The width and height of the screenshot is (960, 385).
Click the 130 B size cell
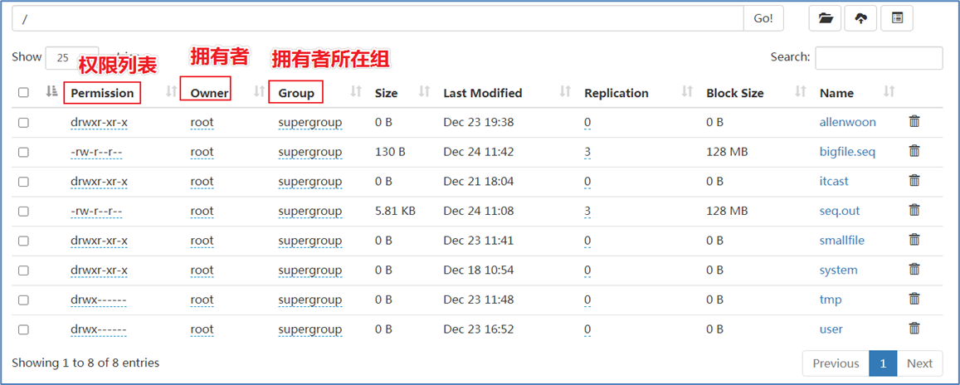coord(391,151)
